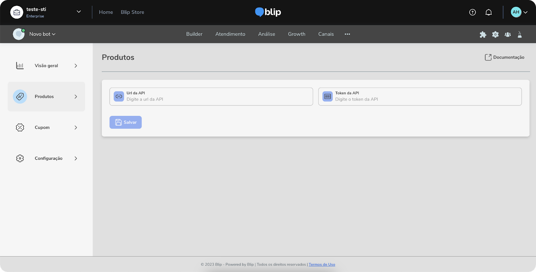Open Configuração in the sidebar
This screenshot has height=272, width=536.
[x=46, y=158]
